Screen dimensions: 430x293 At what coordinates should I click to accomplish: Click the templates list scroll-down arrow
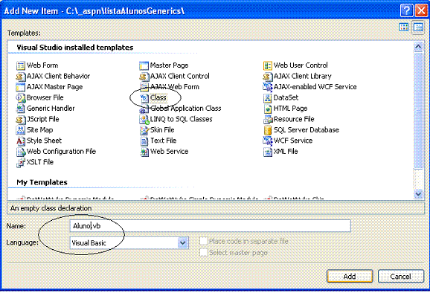point(418,194)
